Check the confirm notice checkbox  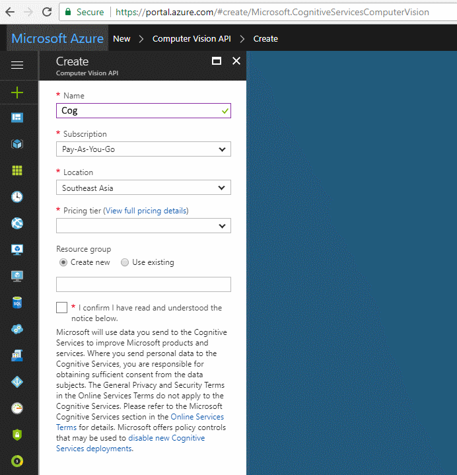click(62, 307)
